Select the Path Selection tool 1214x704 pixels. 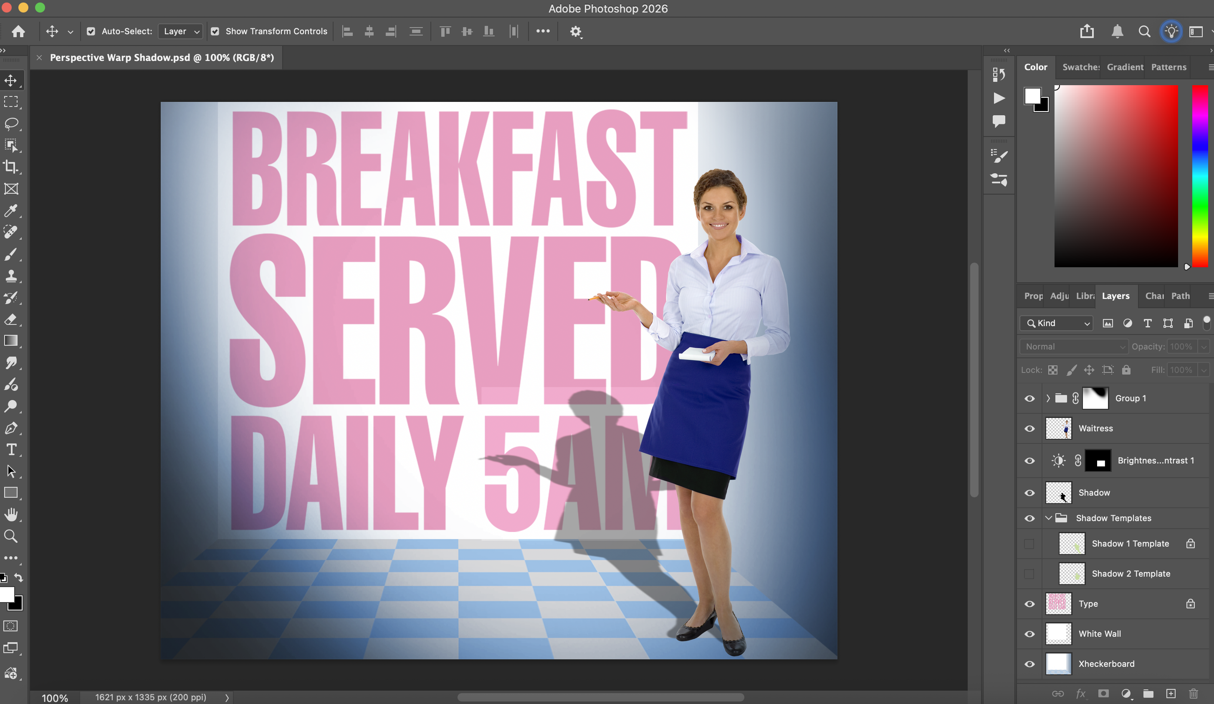pos(11,471)
